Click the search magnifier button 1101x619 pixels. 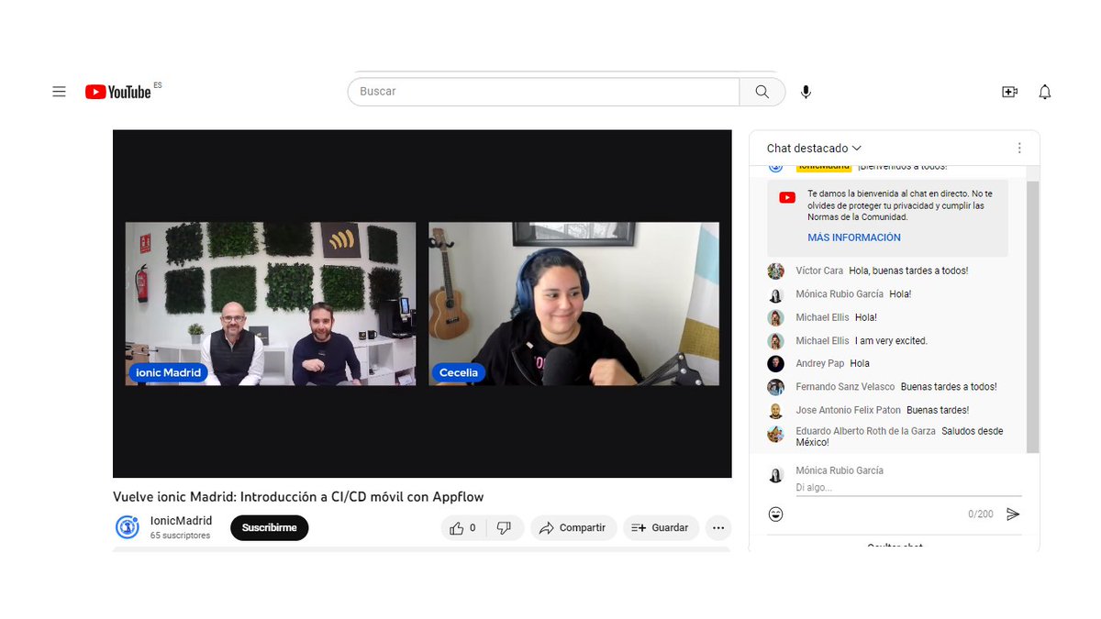(762, 92)
